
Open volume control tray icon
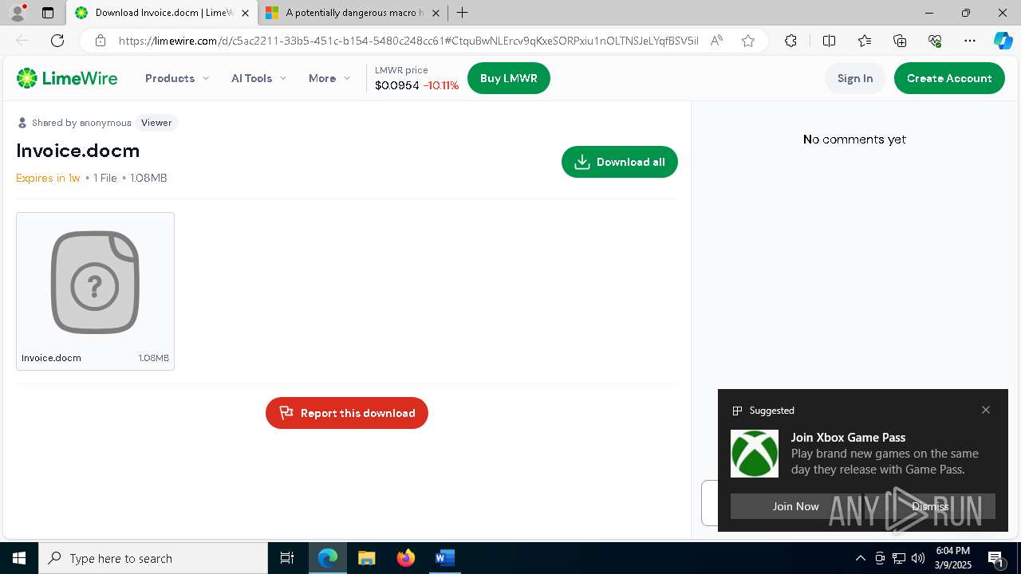click(918, 558)
